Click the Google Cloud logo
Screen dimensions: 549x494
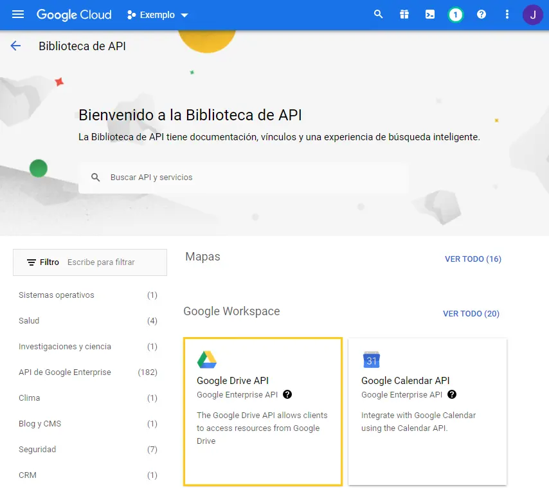pyautogui.click(x=74, y=15)
